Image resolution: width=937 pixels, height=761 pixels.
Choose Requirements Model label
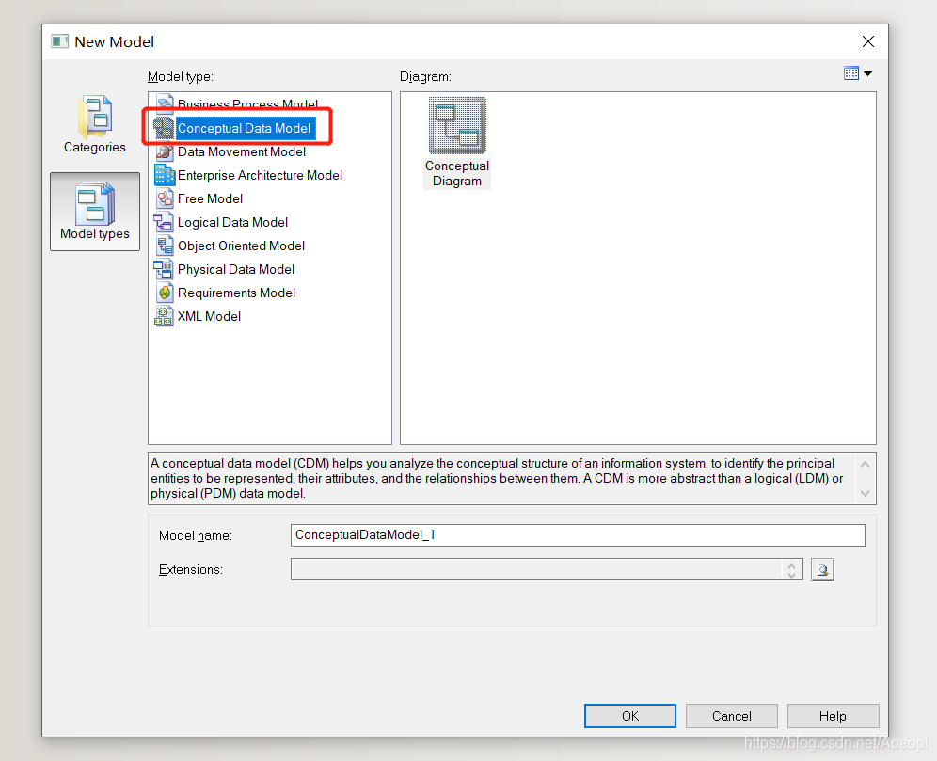(237, 293)
